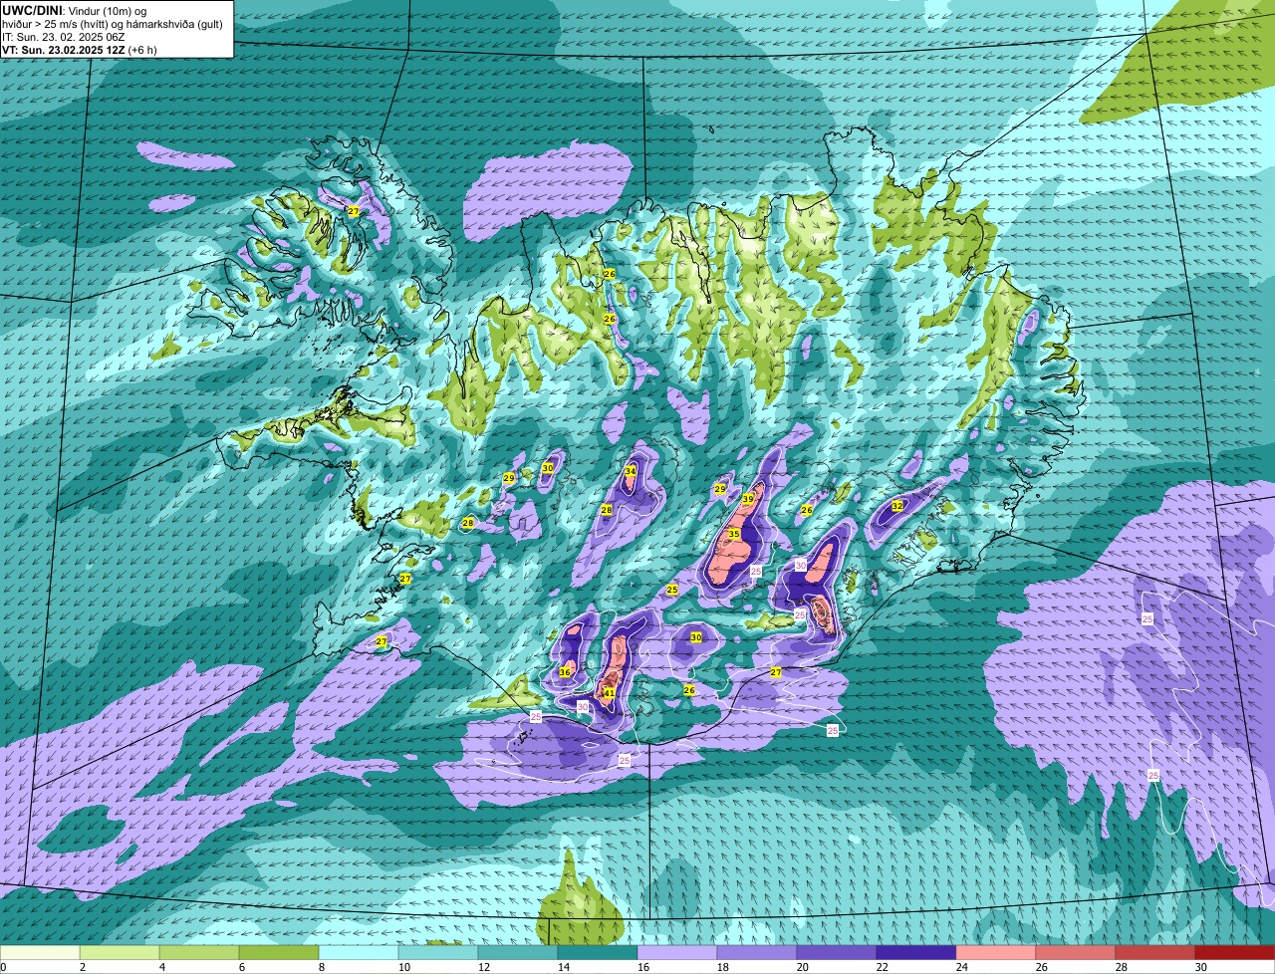This screenshot has height=974, width=1275.
Task: Click the 22–24 m/s dark indigo legend swatch
Action: (916, 953)
